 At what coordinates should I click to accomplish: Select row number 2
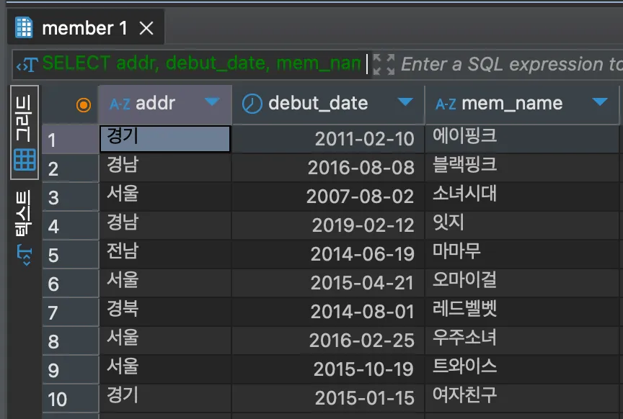(x=71, y=168)
